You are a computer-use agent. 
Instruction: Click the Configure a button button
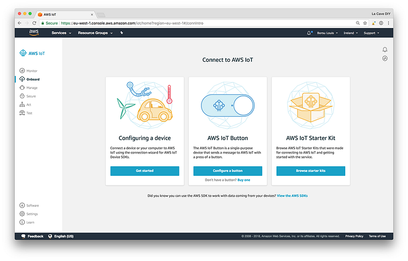click(x=227, y=171)
